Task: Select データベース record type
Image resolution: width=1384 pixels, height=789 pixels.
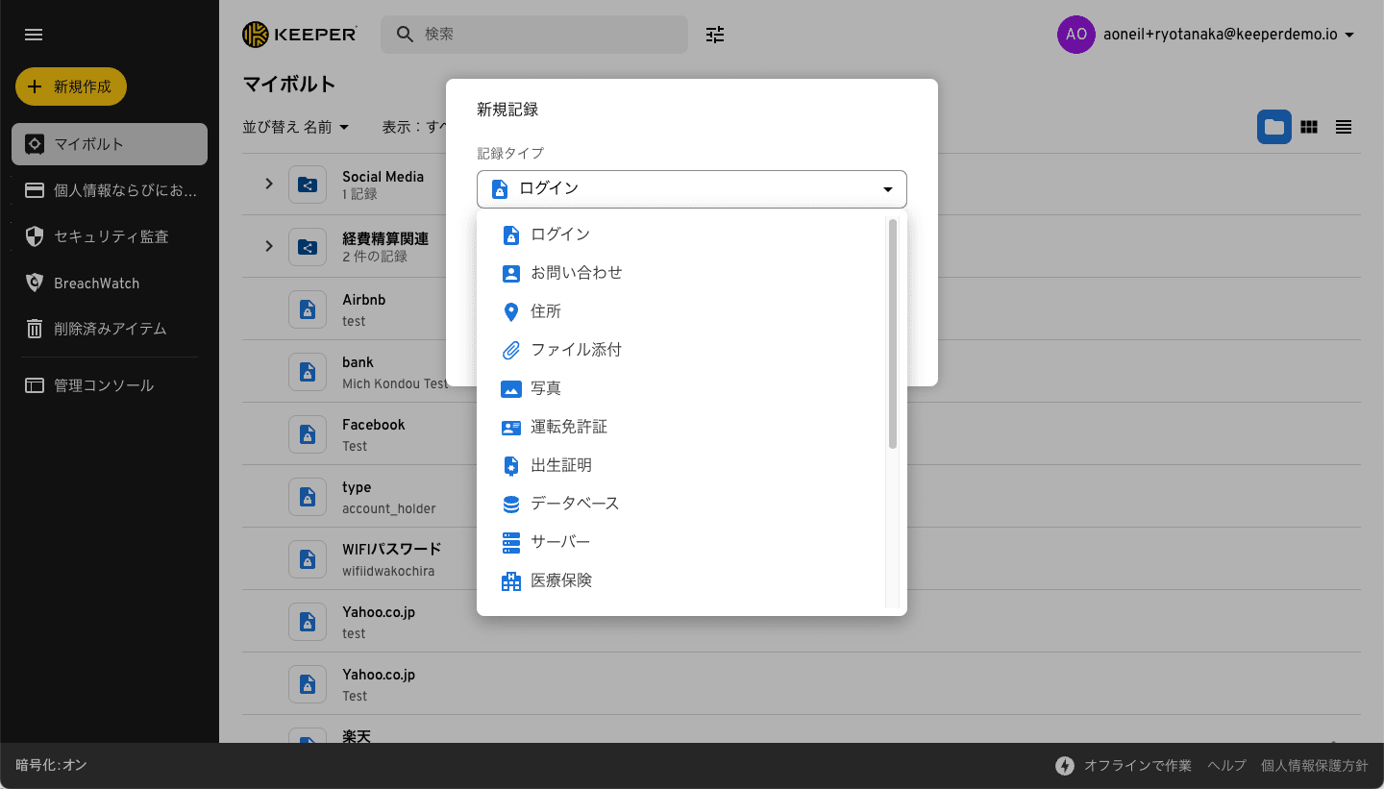Action: click(575, 504)
